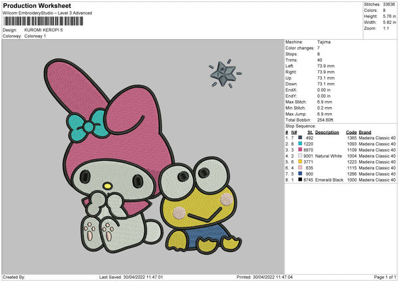Click the 'N#' column header
This screenshot has height=282, width=399.
[x=294, y=132]
